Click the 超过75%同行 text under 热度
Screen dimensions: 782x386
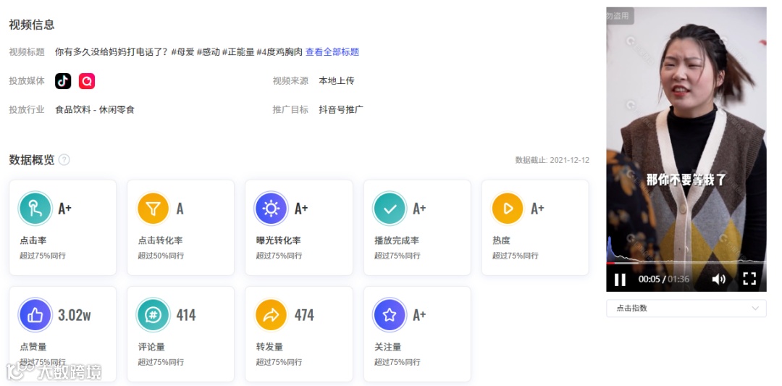(516, 256)
